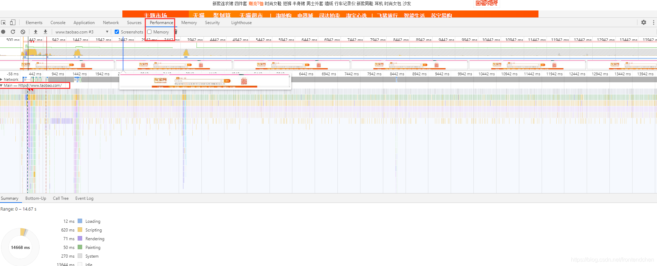Start recording with the round record button
Viewport: 657px width, 266px height.
pos(3,32)
